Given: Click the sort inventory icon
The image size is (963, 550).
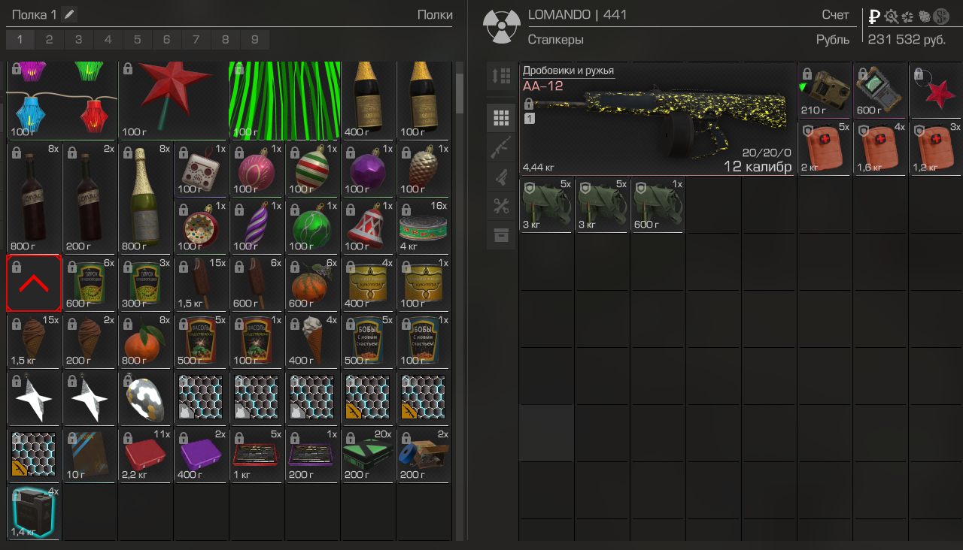Looking at the screenshot, I should pyautogui.click(x=501, y=76).
